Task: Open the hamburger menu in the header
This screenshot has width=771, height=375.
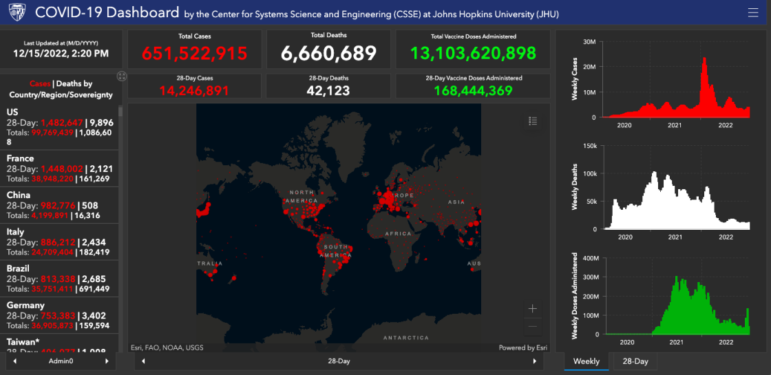Action: pyautogui.click(x=752, y=12)
